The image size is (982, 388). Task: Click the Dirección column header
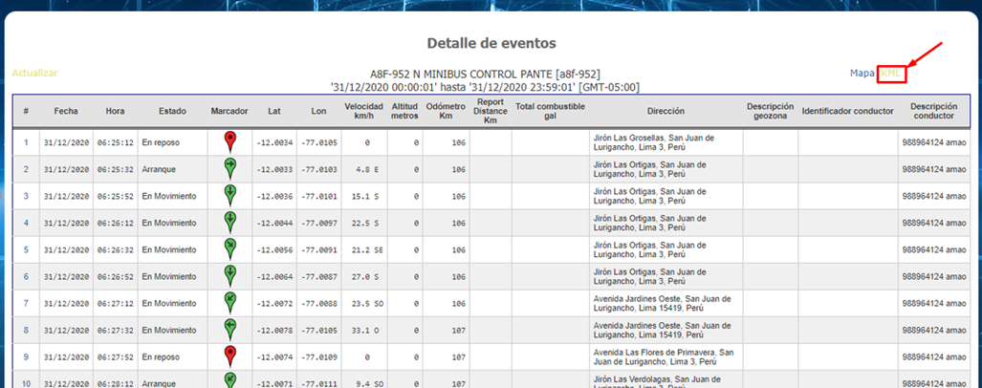pyautogui.click(x=665, y=111)
